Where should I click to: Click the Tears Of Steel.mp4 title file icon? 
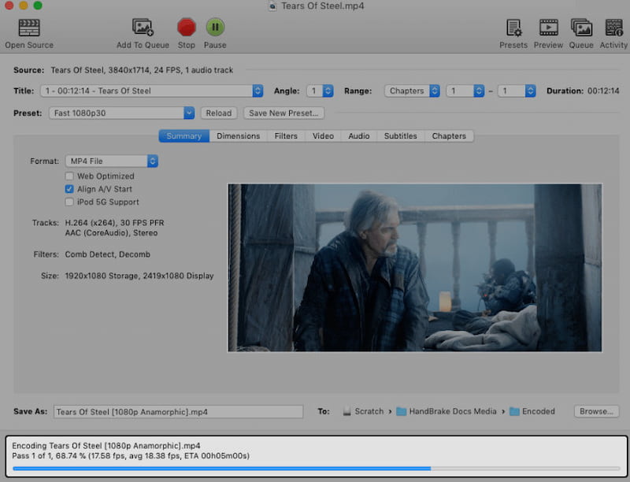[x=272, y=6]
